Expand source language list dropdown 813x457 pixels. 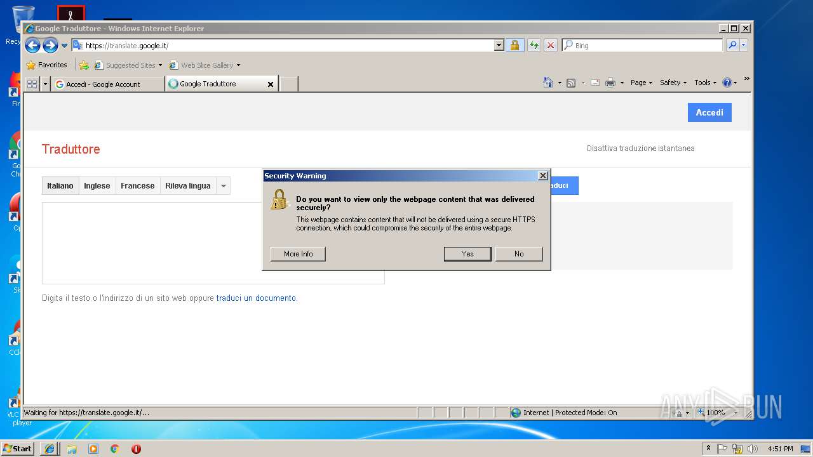223,186
